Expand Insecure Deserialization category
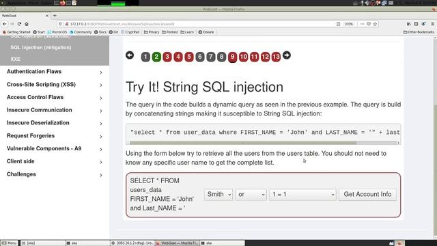 coord(55,123)
